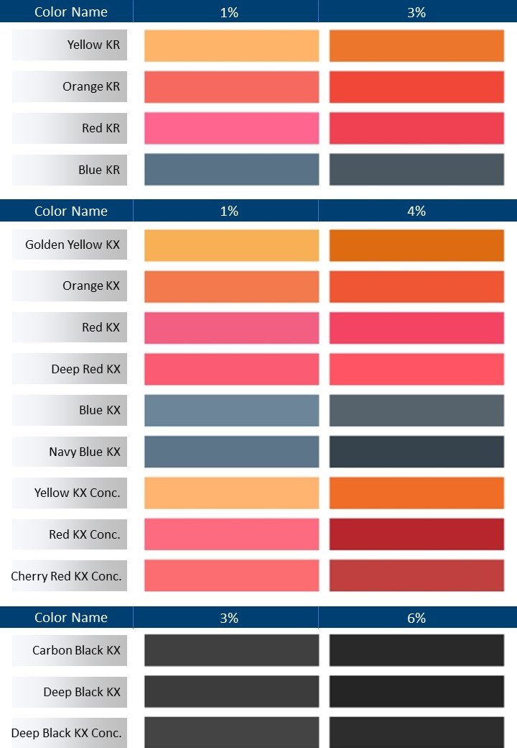Pick the Red KR 1% pink swatch

click(231, 129)
